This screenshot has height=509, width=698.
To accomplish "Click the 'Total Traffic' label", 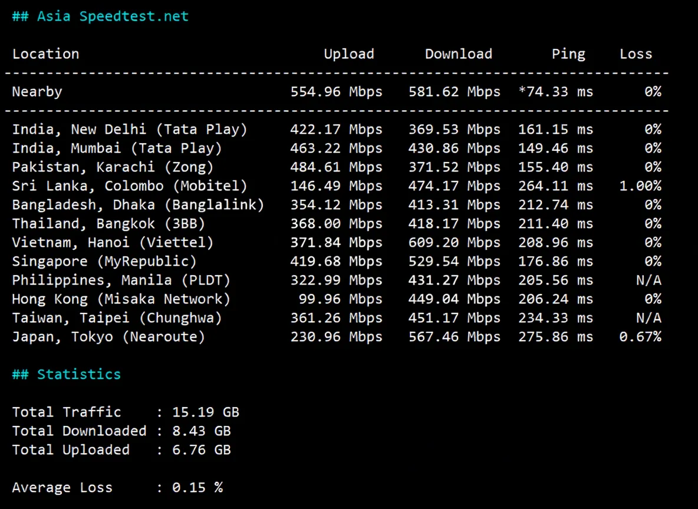I will (67, 412).
